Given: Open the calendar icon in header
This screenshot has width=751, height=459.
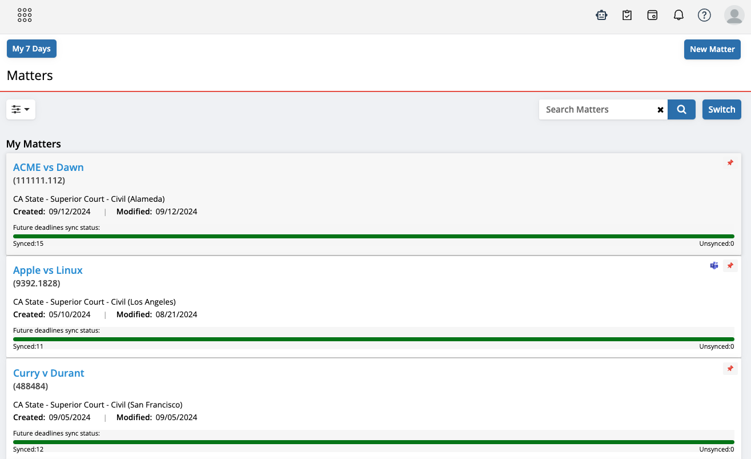Looking at the screenshot, I should tap(652, 15).
